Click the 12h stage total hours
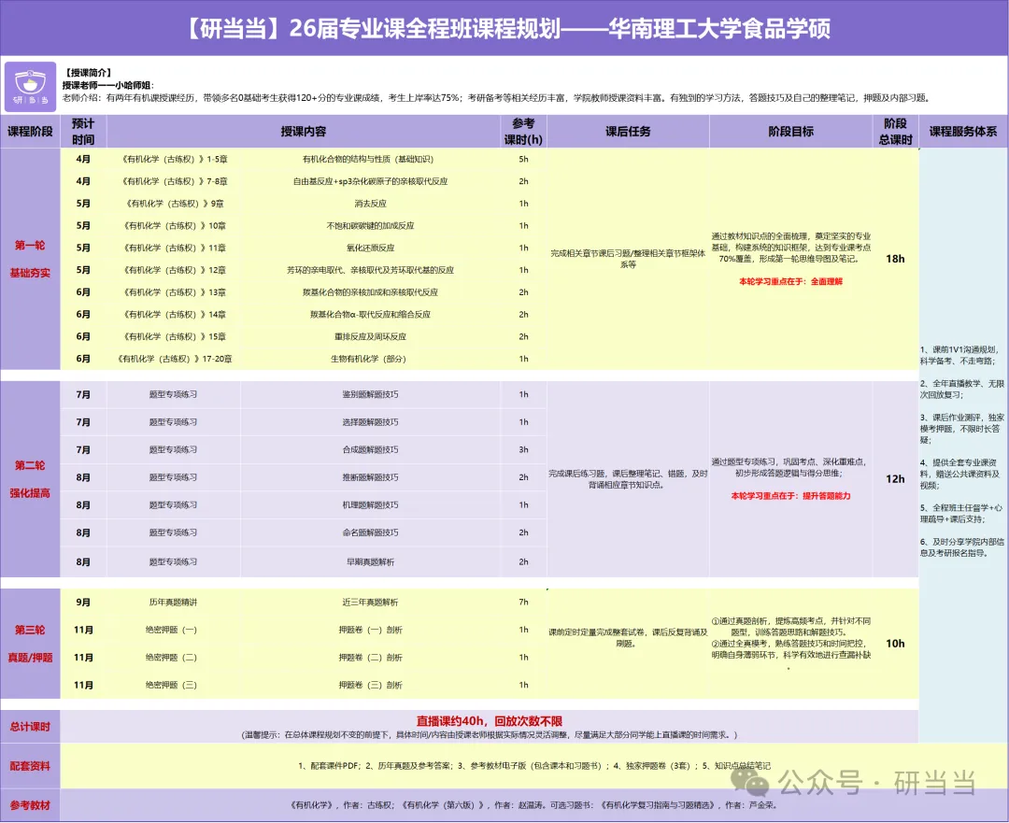The width and height of the screenshot is (1009, 823). (x=895, y=478)
